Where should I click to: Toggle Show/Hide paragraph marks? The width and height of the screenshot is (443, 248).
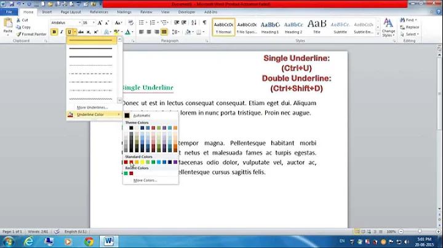click(x=204, y=23)
